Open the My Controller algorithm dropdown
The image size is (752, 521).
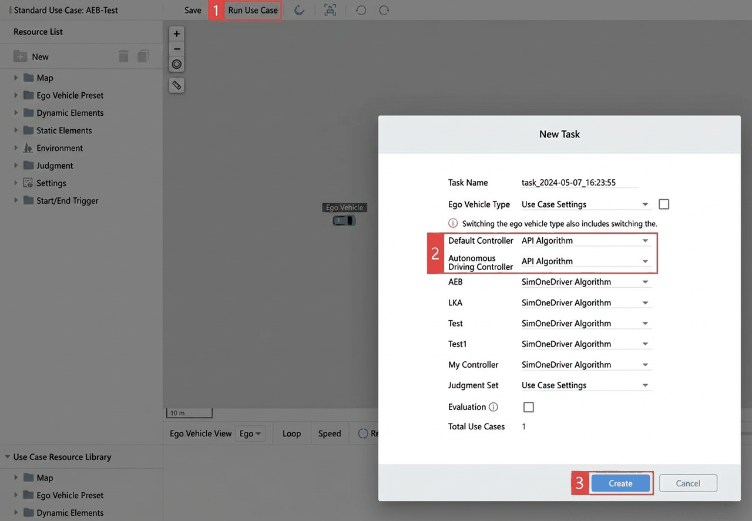[x=586, y=365]
